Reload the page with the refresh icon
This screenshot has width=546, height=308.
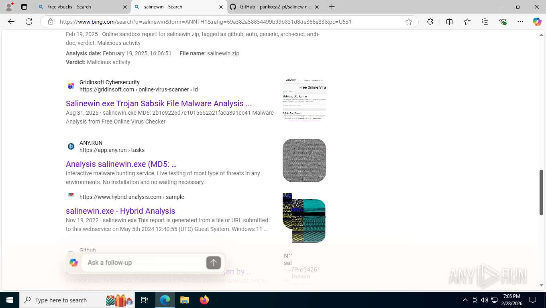[29, 22]
